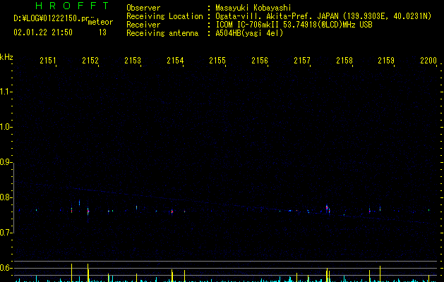
Task: Click time axis marker 2152
Action: pyautogui.click(x=90, y=60)
